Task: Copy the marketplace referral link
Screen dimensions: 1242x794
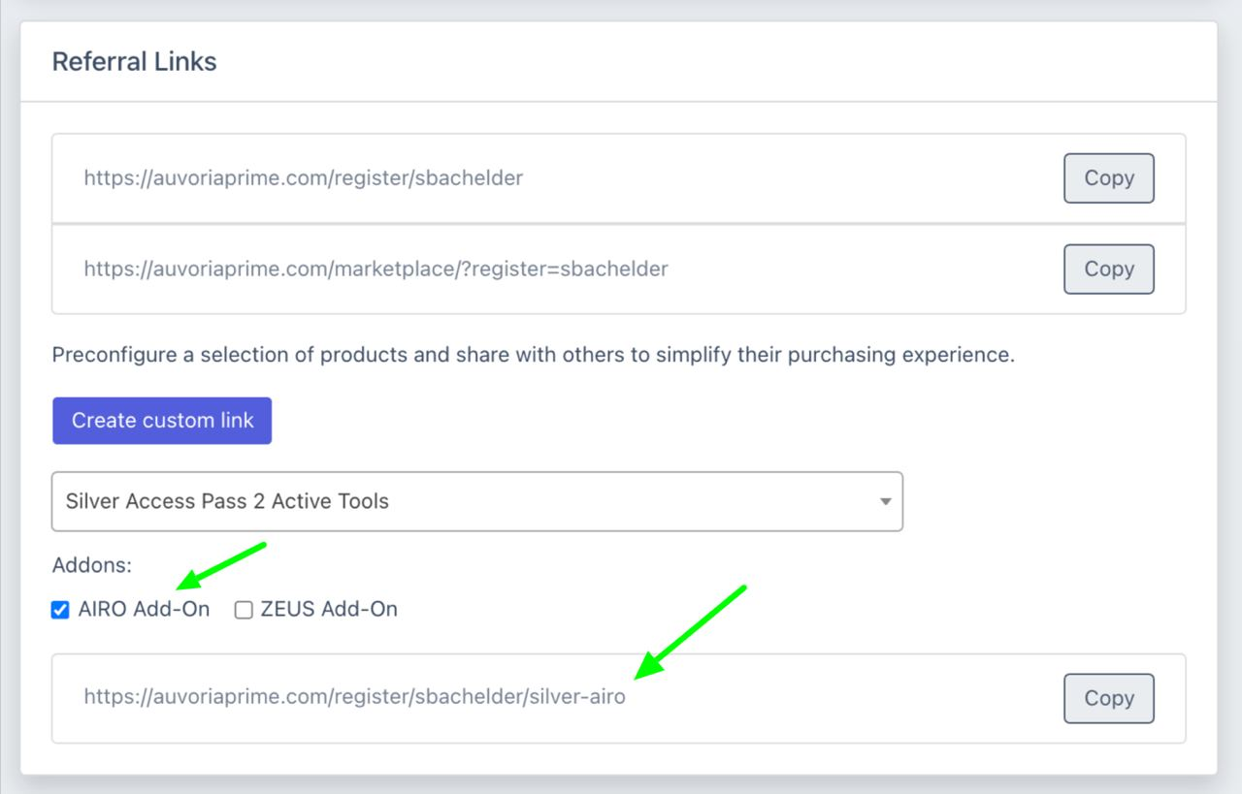Action: tap(1108, 269)
